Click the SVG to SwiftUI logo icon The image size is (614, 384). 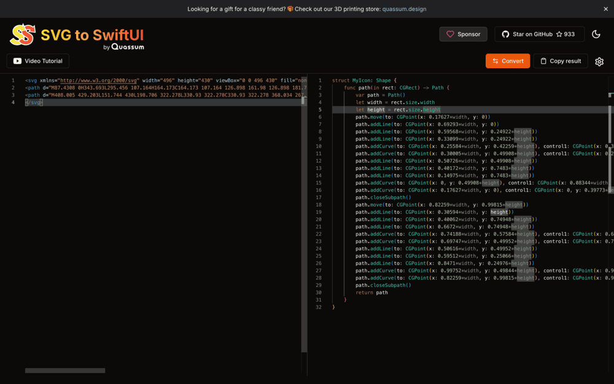coord(23,34)
